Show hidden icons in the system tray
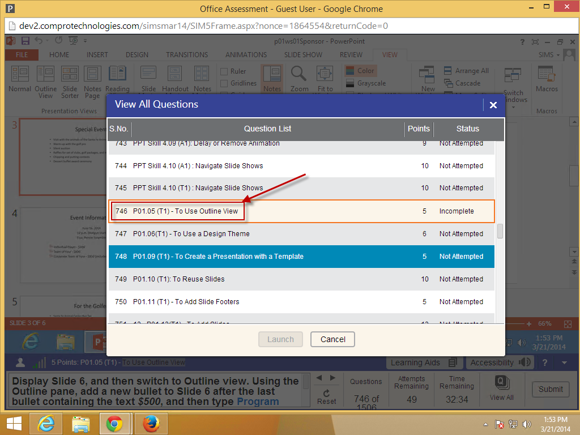This screenshot has height=435, width=580. coord(485,424)
